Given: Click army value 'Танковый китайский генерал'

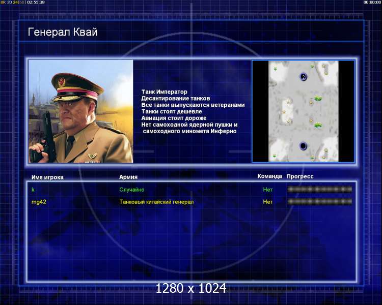Looking at the screenshot, I should [156, 202].
